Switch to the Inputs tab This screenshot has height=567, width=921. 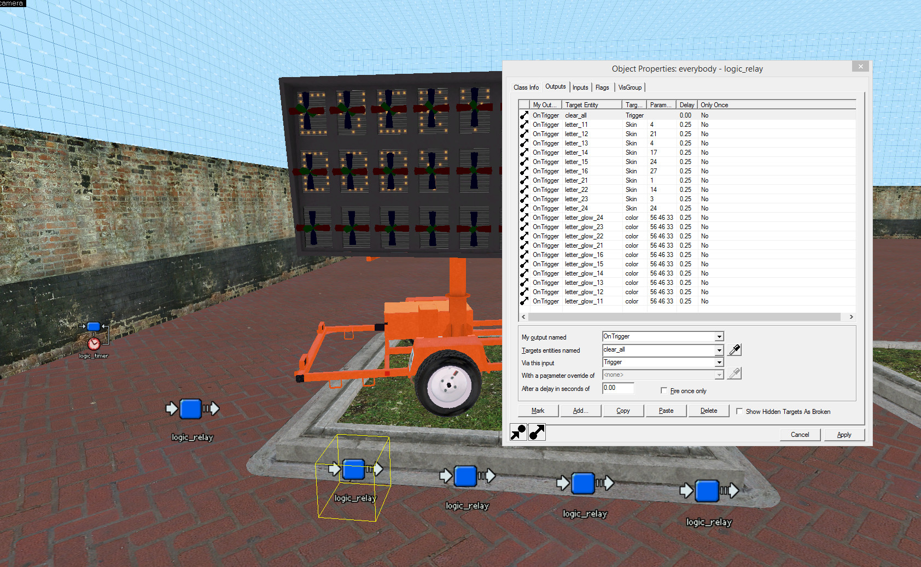[580, 87]
